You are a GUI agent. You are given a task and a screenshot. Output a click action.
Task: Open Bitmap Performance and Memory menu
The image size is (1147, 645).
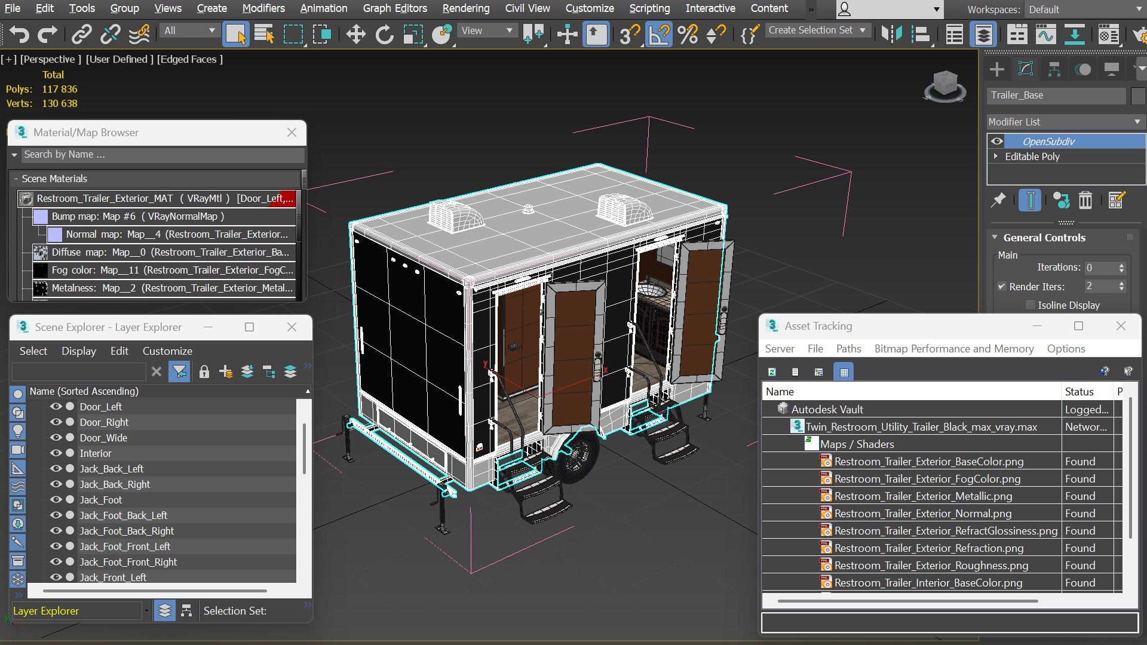point(953,349)
